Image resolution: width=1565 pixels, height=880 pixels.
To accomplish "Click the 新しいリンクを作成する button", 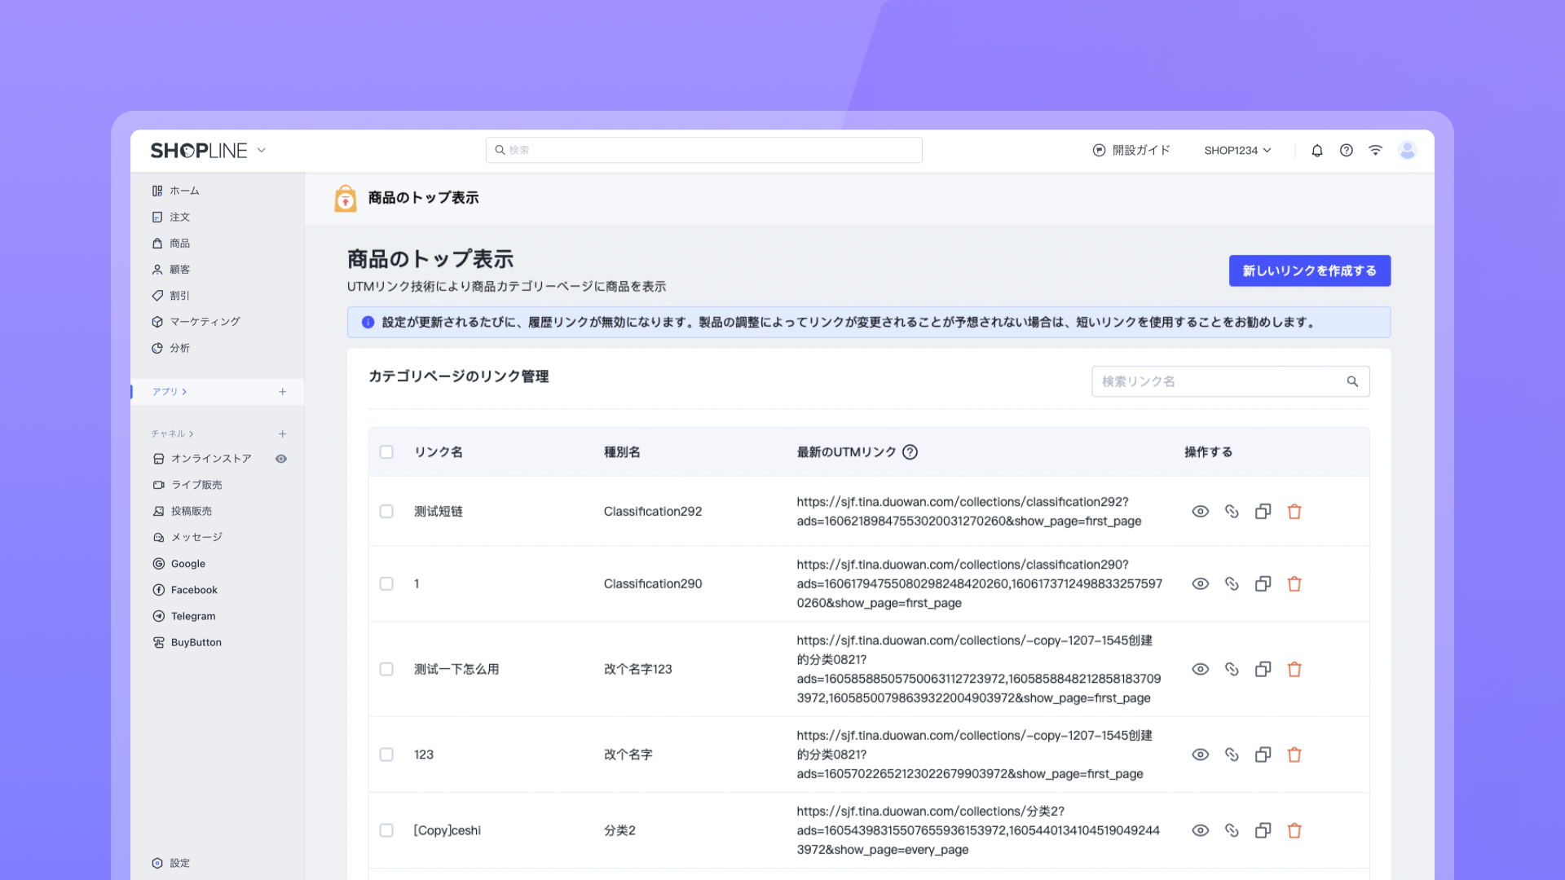I will click(x=1309, y=271).
